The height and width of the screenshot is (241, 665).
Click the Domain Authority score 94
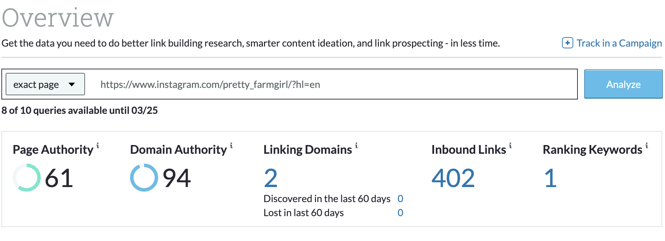pyautogui.click(x=177, y=178)
